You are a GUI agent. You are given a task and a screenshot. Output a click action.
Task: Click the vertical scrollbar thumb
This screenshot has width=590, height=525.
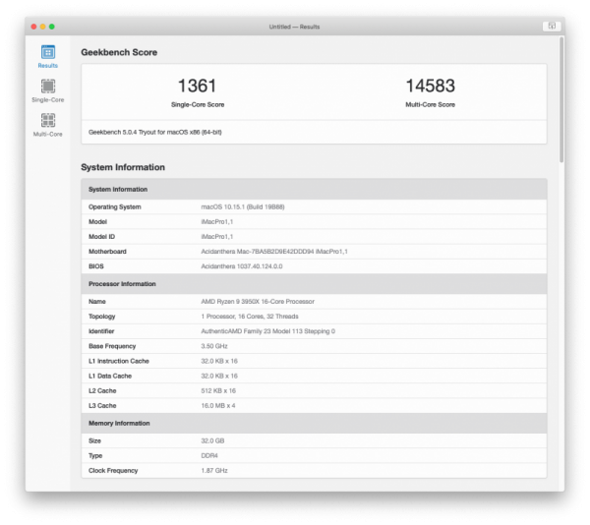coord(561,99)
